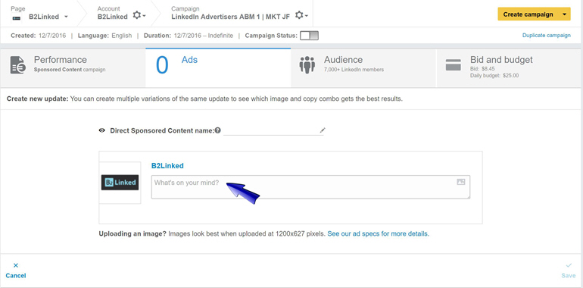Viewport: 583px width, 288px height.
Task: Click the B2Linked page icon in breadcrumb
Action: pyautogui.click(x=16, y=17)
